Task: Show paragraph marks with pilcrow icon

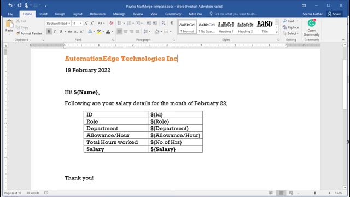Action: click(x=172, y=23)
